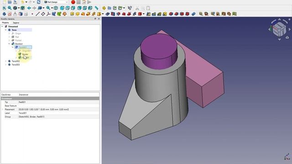Image resolution: width=292 pixels, height=164 pixels.
Task: Switch to the Задачи tab
Action: [x=16, y=22]
